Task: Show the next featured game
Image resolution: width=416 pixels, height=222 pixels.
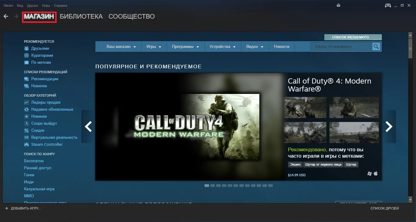Action: (x=389, y=126)
